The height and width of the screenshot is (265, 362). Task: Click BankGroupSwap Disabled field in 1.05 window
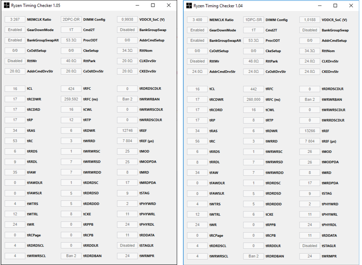tap(127, 30)
